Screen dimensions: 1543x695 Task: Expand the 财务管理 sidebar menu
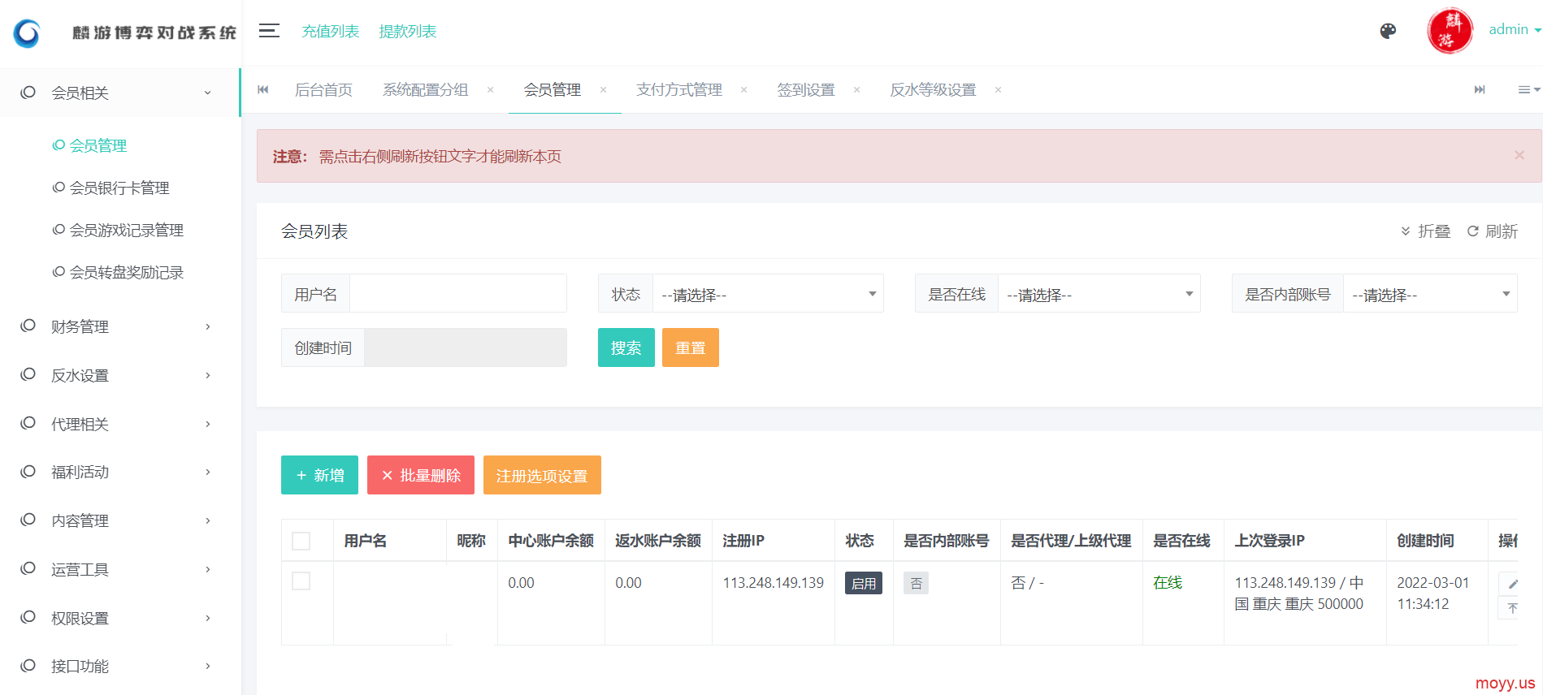pyautogui.click(x=120, y=326)
